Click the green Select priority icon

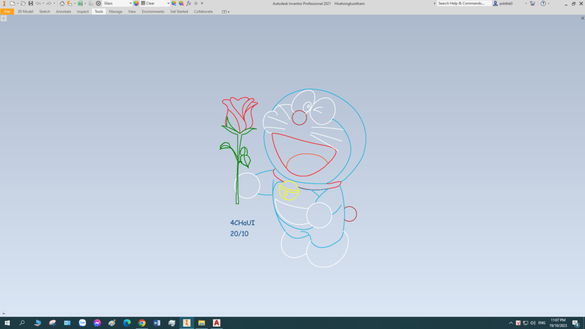coord(80,3)
